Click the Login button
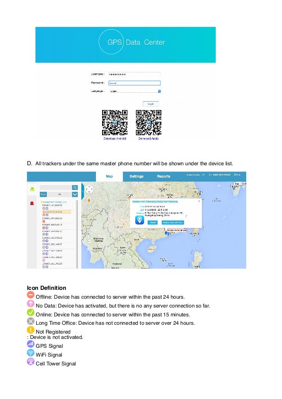Viewport: 282px width, 399px height. coord(151,104)
